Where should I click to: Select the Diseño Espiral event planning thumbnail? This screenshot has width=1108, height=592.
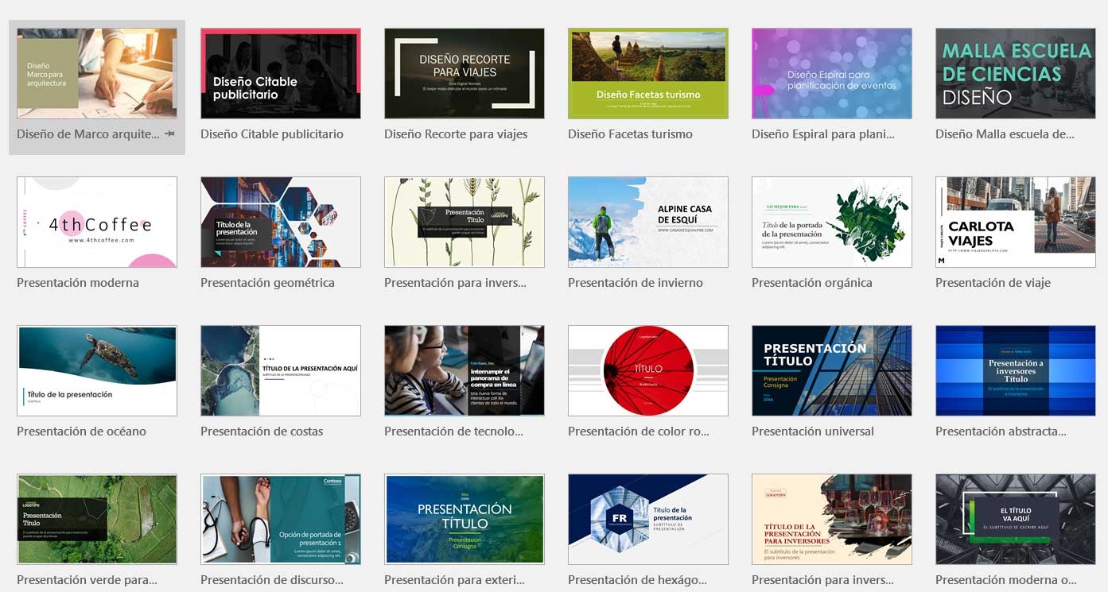pos(832,73)
